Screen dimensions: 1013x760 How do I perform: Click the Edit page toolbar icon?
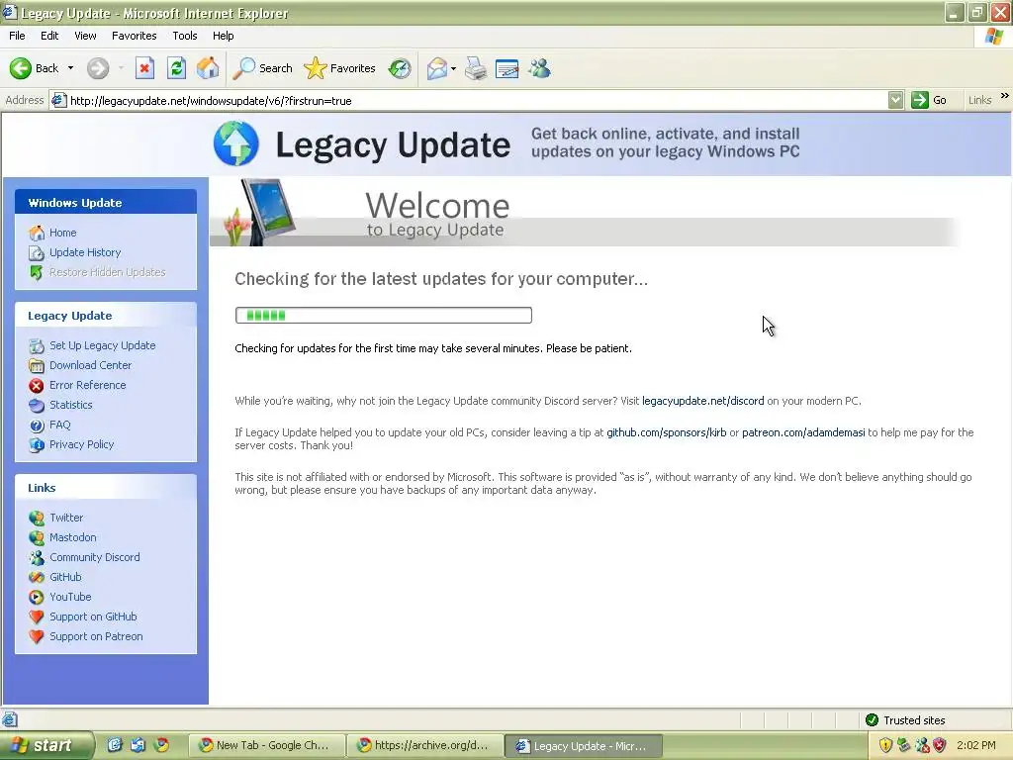507,68
